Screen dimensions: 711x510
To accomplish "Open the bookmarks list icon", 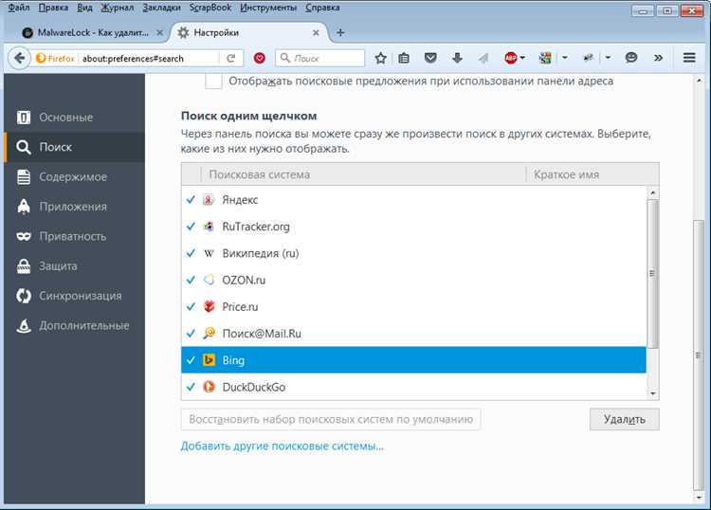I will [404, 58].
